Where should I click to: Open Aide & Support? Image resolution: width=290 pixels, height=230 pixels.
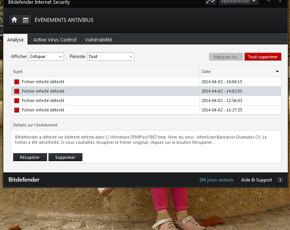pos(257,180)
